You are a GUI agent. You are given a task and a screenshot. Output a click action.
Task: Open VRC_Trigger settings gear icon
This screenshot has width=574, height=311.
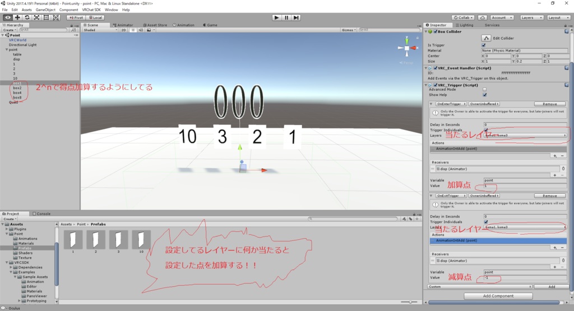click(566, 85)
